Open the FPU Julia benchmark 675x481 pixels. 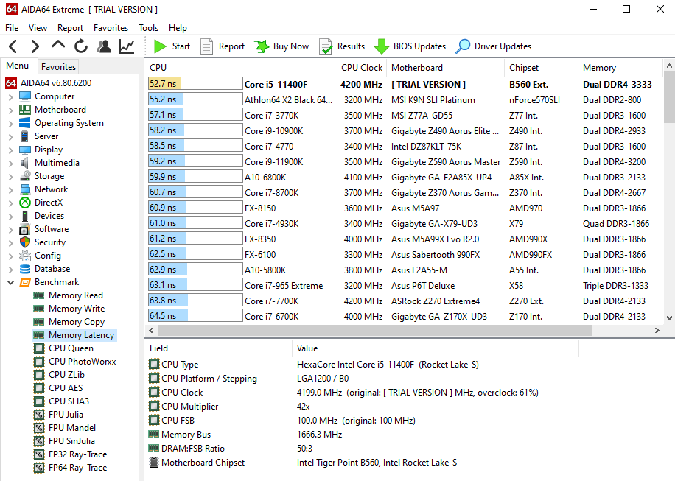[66, 414]
